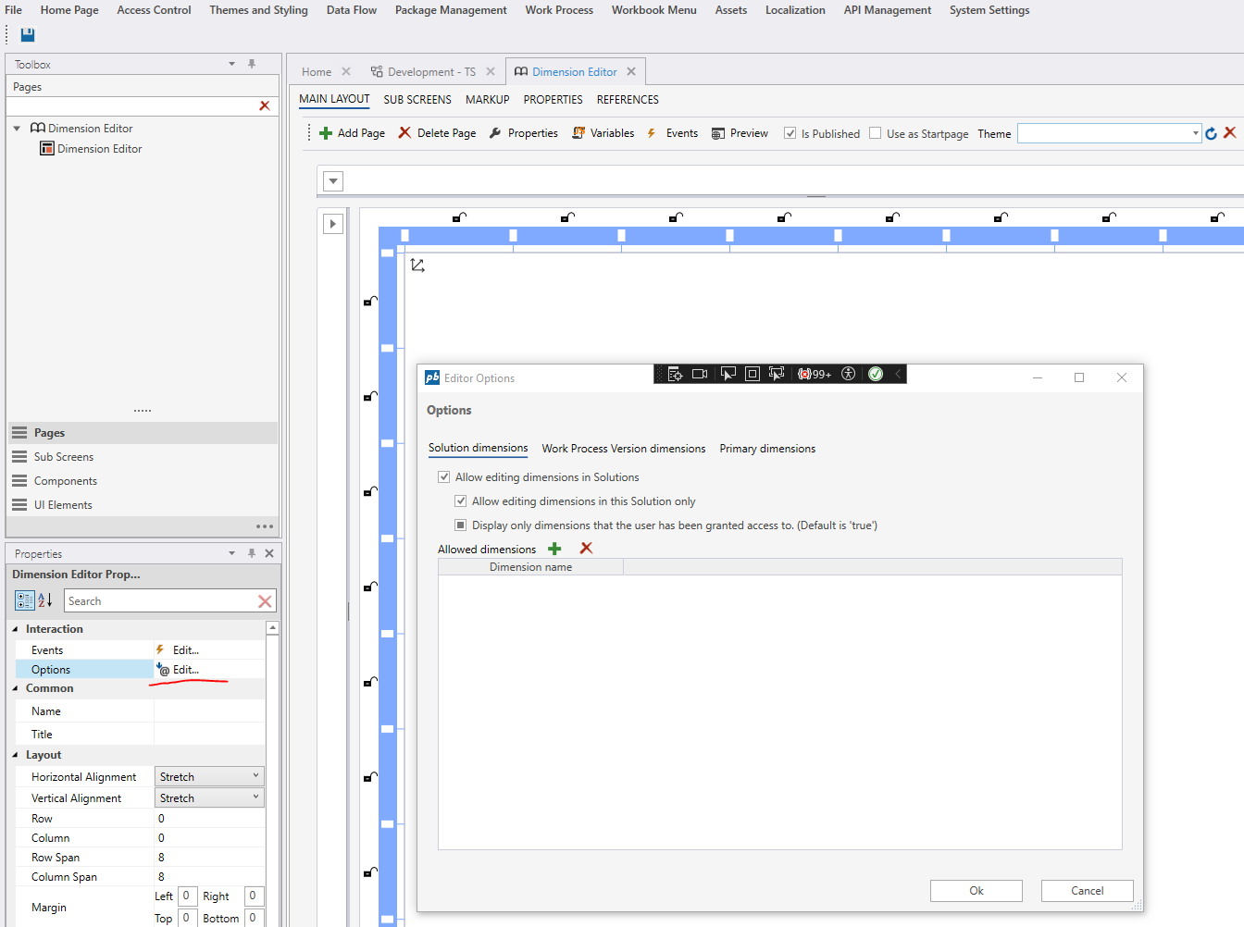Toggle the first row lock on the canvas

click(370, 301)
